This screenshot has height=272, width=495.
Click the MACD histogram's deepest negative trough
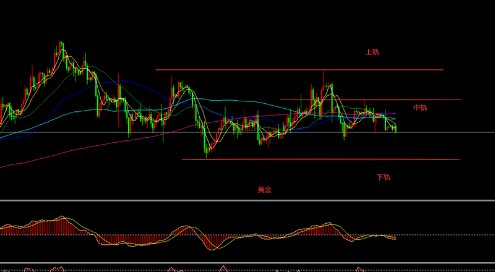coord(211,242)
